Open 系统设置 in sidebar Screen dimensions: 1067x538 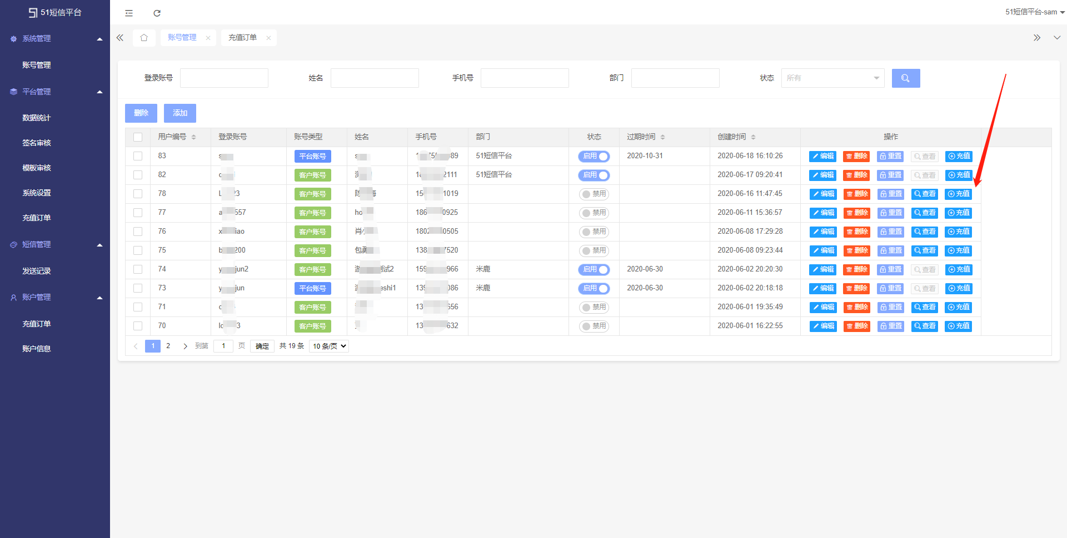point(37,193)
